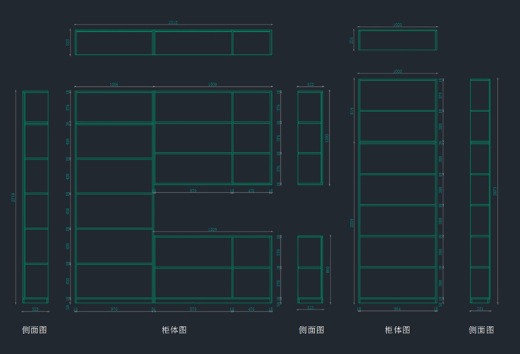Pick the 2719 vertical height dimension
520x354 pixels.
(13, 197)
